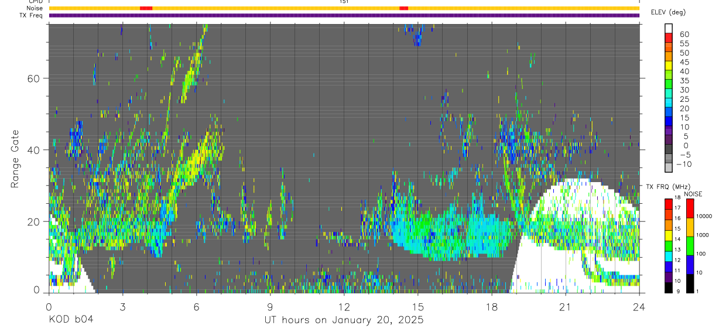Click x-axis tick label '3'

(x=122, y=306)
